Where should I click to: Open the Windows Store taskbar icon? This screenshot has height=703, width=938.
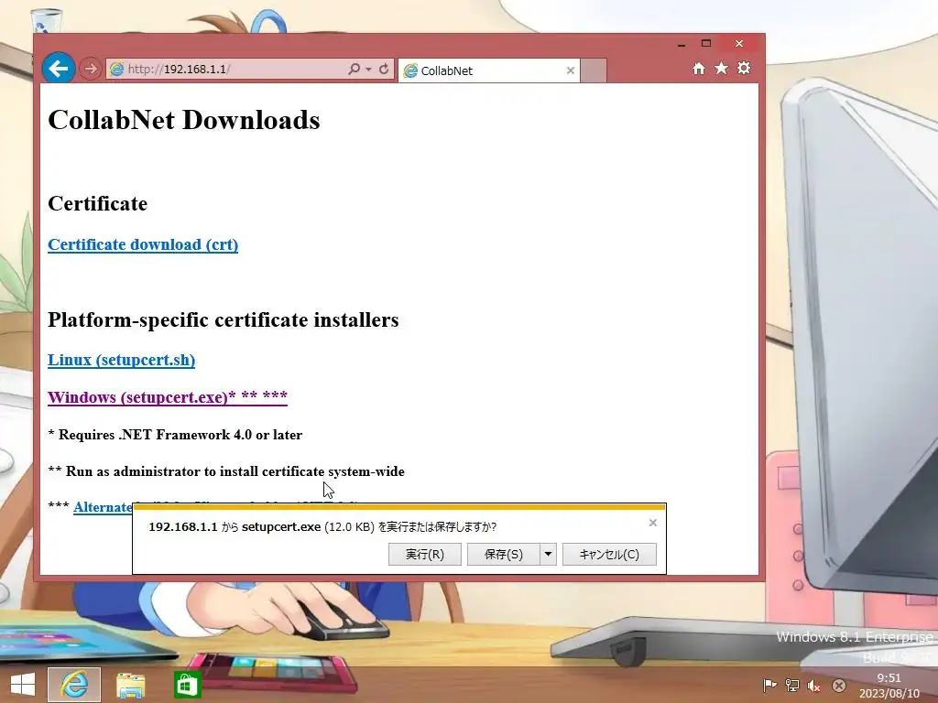point(187,685)
